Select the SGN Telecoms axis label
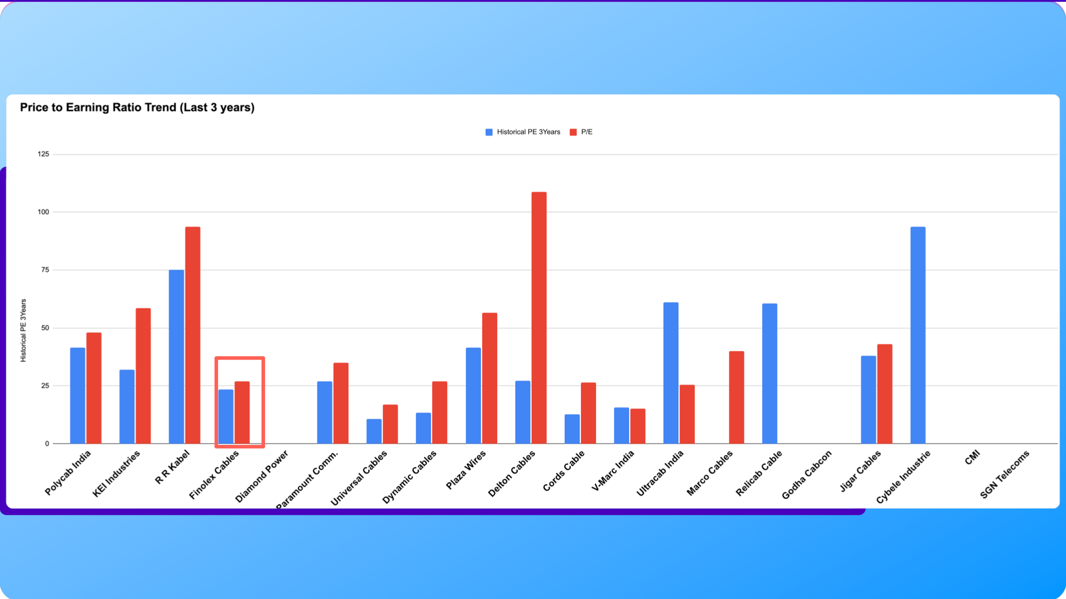The height and width of the screenshot is (599, 1066). pyautogui.click(x=1005, y=474)
